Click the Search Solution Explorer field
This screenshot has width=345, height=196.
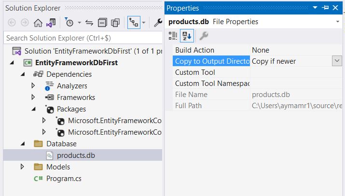click(x=81, y=38)
